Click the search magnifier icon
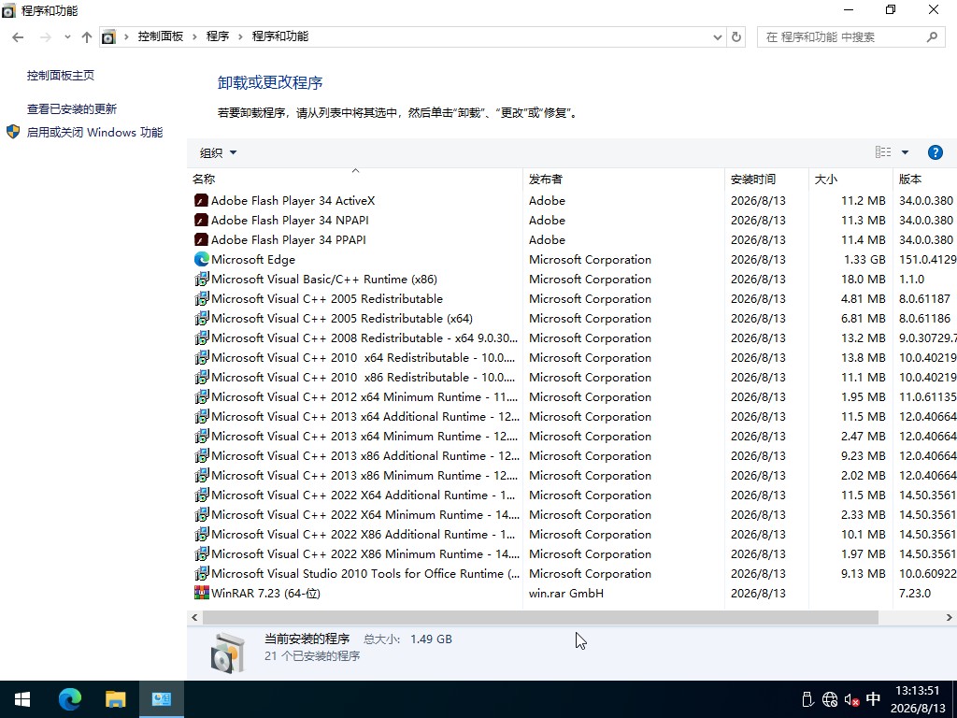957x718 pixels. 932,37
